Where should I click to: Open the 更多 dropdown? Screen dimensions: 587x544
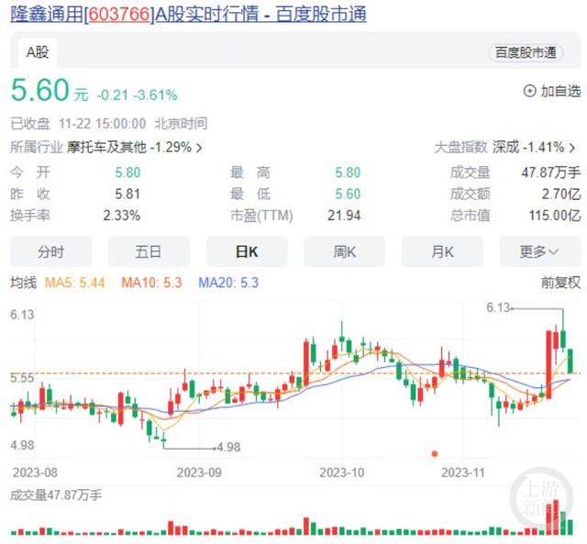click(540, 251)
